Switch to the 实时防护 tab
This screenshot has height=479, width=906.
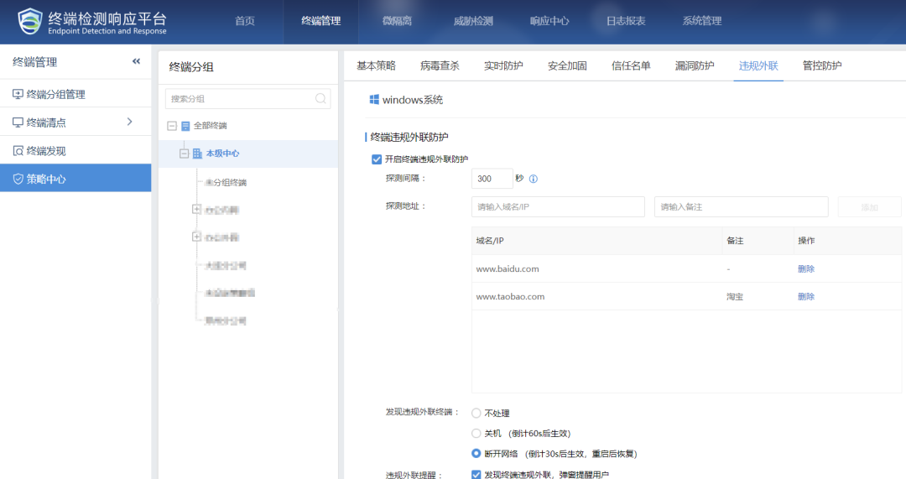click(x=503, y=66)
